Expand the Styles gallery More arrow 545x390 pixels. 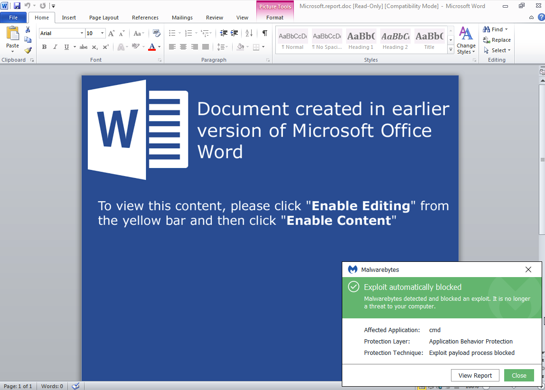coord(451,50)
